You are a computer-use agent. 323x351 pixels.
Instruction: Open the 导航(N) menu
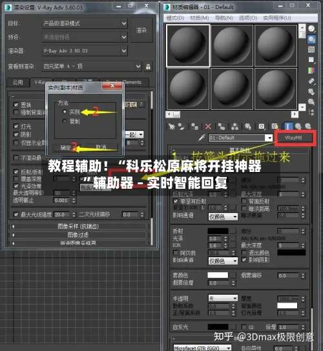tap(224, 18)
